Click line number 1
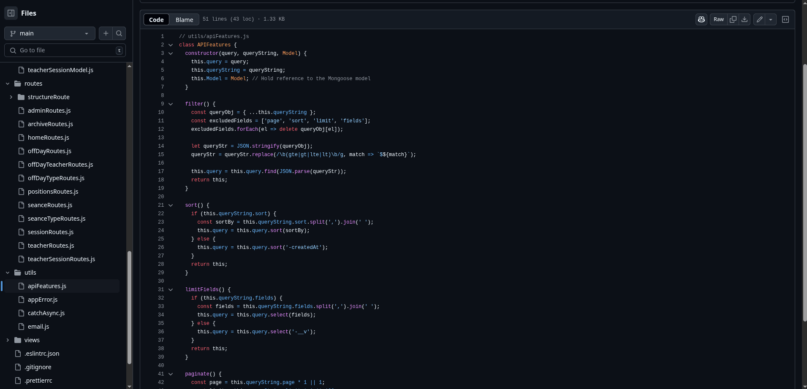This screenshot has width=807, height=389. point(162,36)
